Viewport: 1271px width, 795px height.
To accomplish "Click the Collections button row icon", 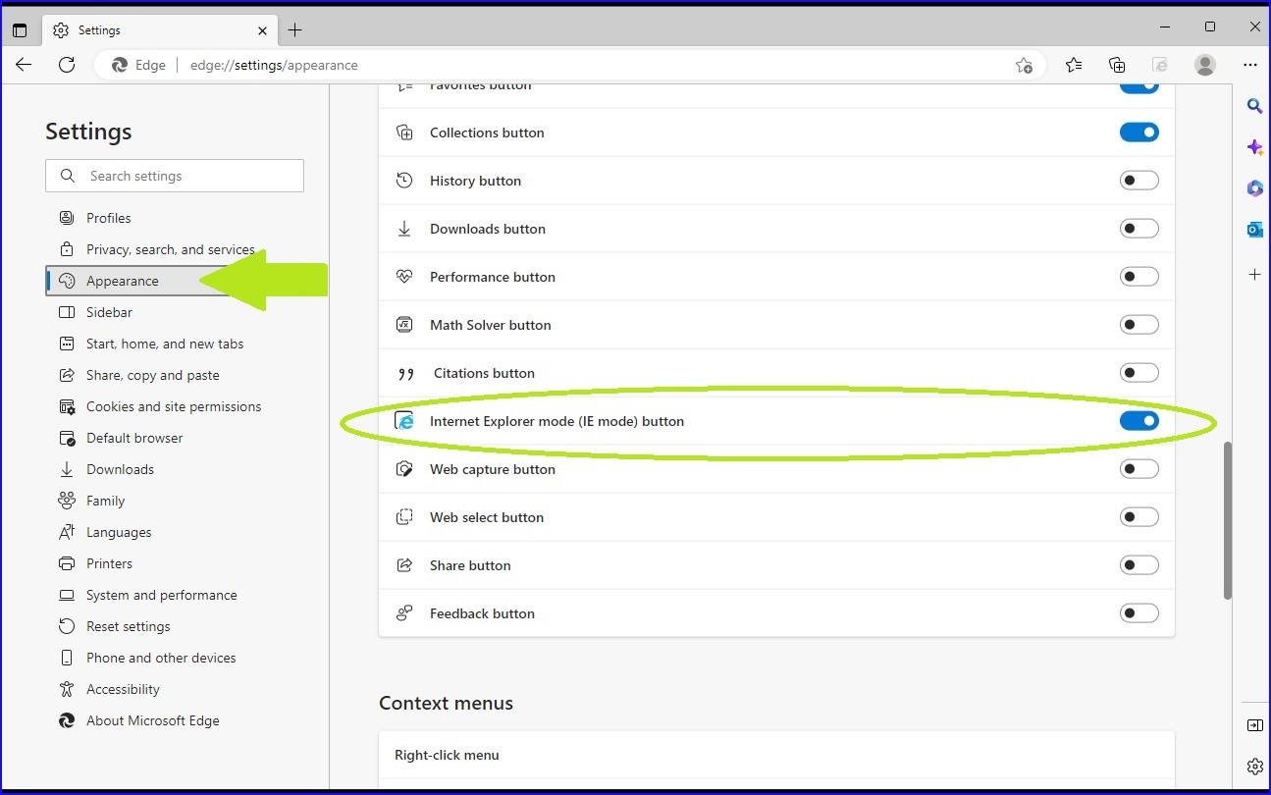I will (x=404, y=132).
